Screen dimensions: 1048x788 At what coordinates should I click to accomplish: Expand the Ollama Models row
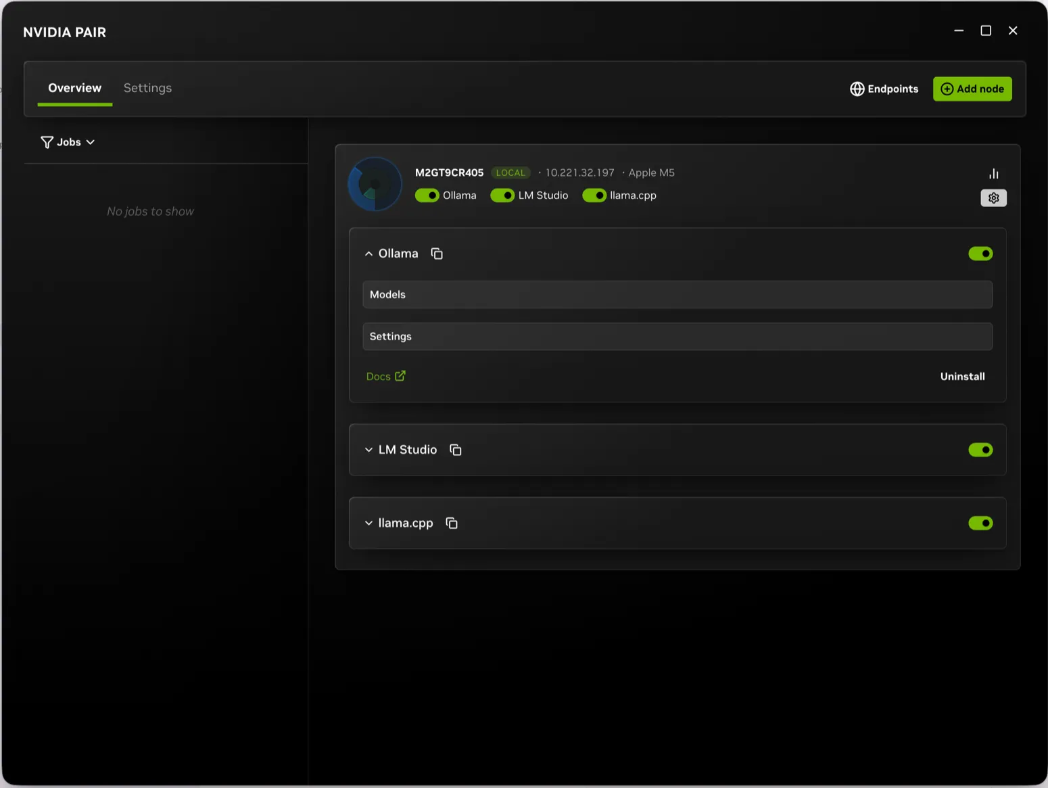(677, 294)
